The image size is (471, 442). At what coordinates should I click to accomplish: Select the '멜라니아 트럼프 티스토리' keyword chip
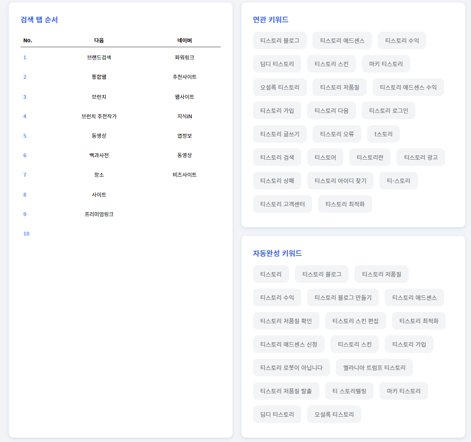tap(374, 368)
